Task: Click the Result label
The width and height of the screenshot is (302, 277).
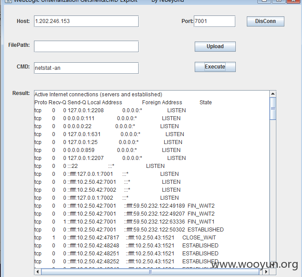Action: pos(21,93)
